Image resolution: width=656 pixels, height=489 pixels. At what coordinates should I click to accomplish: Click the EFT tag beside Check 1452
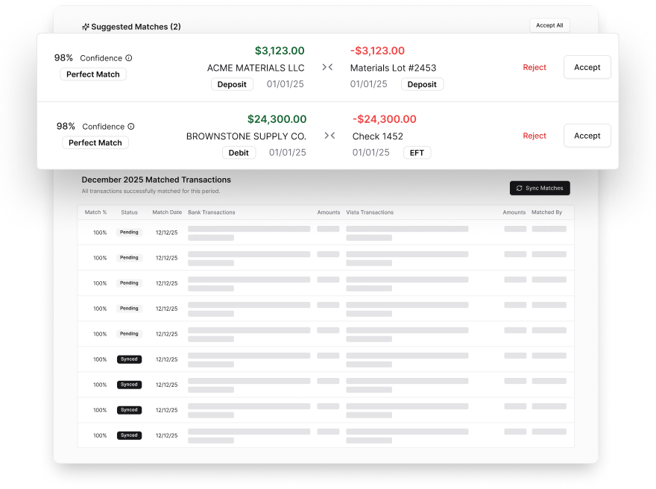click(417, 152)
